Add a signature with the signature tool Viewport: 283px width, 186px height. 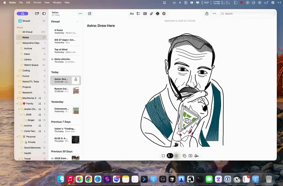[196, 156]
